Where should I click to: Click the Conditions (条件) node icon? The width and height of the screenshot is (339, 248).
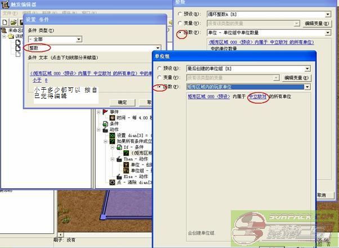(104, 123)
